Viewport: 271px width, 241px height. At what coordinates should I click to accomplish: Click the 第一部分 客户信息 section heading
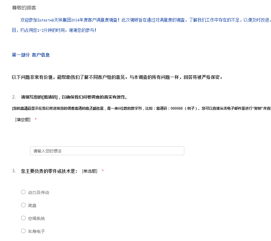pos(31,55)
